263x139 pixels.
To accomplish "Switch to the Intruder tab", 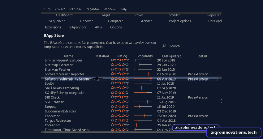I will pyautogui.click(x=174, y=15).
